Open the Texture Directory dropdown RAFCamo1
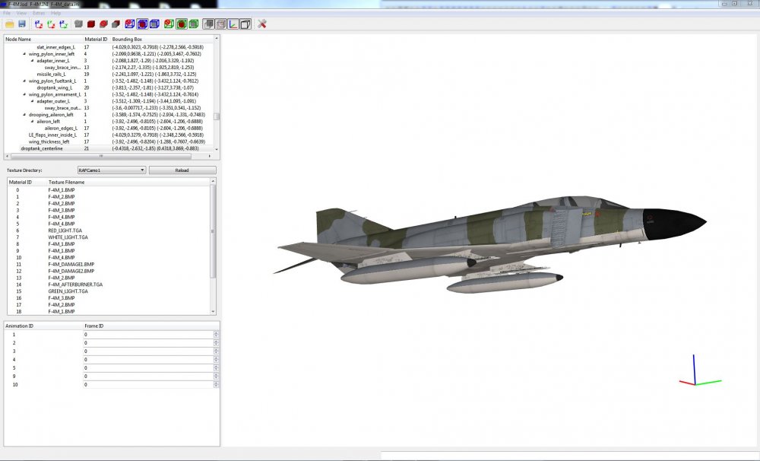Image resolution: width=760 pixels, height=461 pixels. (112, 170)
